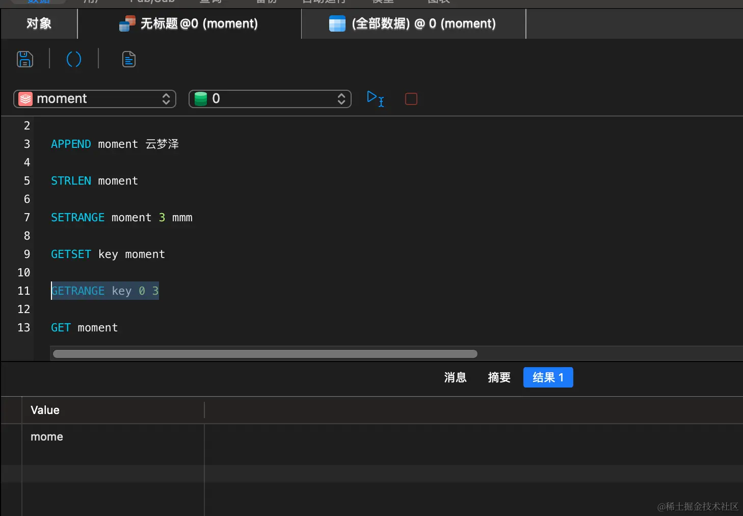The height and width of the screenshot is (516, 743).
Task: Click the beautify brackets icon
Action: click(x=74, y=59)
